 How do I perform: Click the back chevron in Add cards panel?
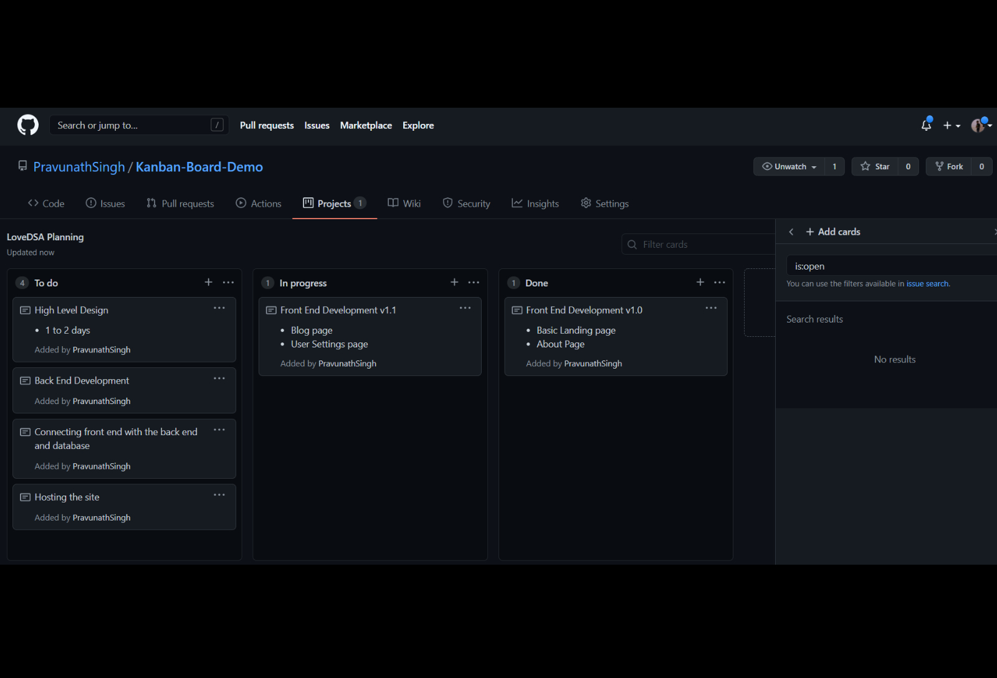(791, 232)
